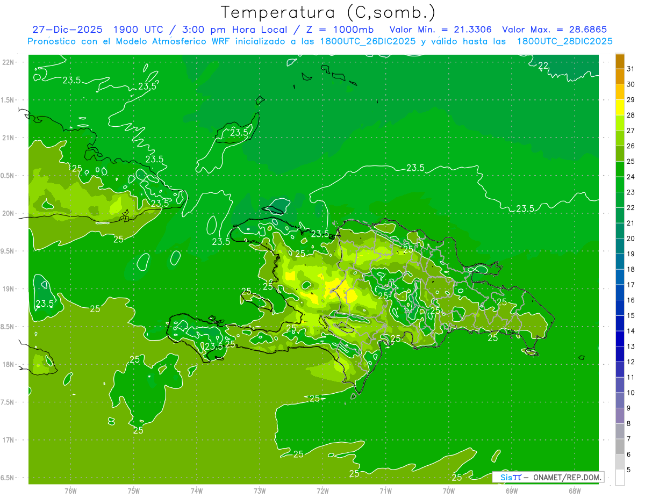
Task: Click 'Valor Max. = 28.6865' value
Action: (554, 30)
